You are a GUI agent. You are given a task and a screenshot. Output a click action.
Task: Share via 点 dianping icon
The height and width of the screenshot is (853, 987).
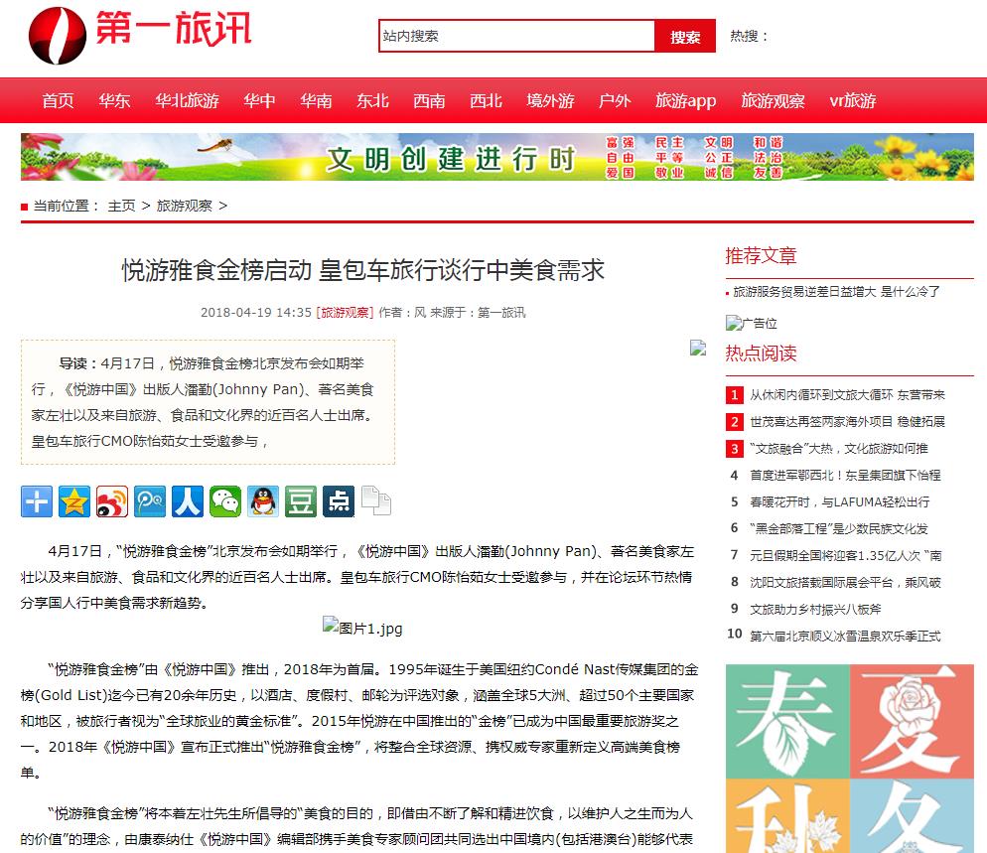(x=339, y=501)
